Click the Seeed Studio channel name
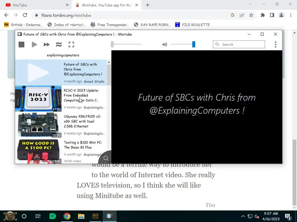This screenshot has width=297, height=222. pos(94,82)
